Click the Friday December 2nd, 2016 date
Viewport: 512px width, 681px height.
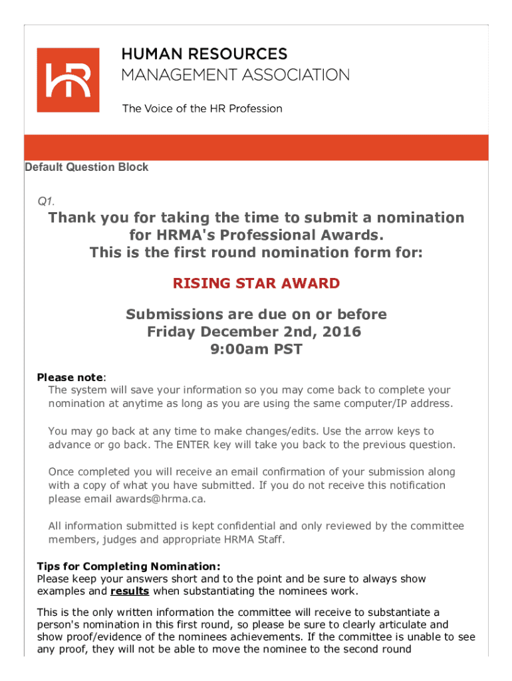[x=256, y=331]
